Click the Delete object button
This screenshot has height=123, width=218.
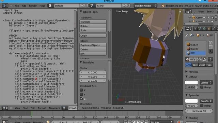tap(93, 49)
